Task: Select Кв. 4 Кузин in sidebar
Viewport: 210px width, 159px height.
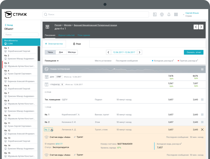Action: tap(20, 72)
